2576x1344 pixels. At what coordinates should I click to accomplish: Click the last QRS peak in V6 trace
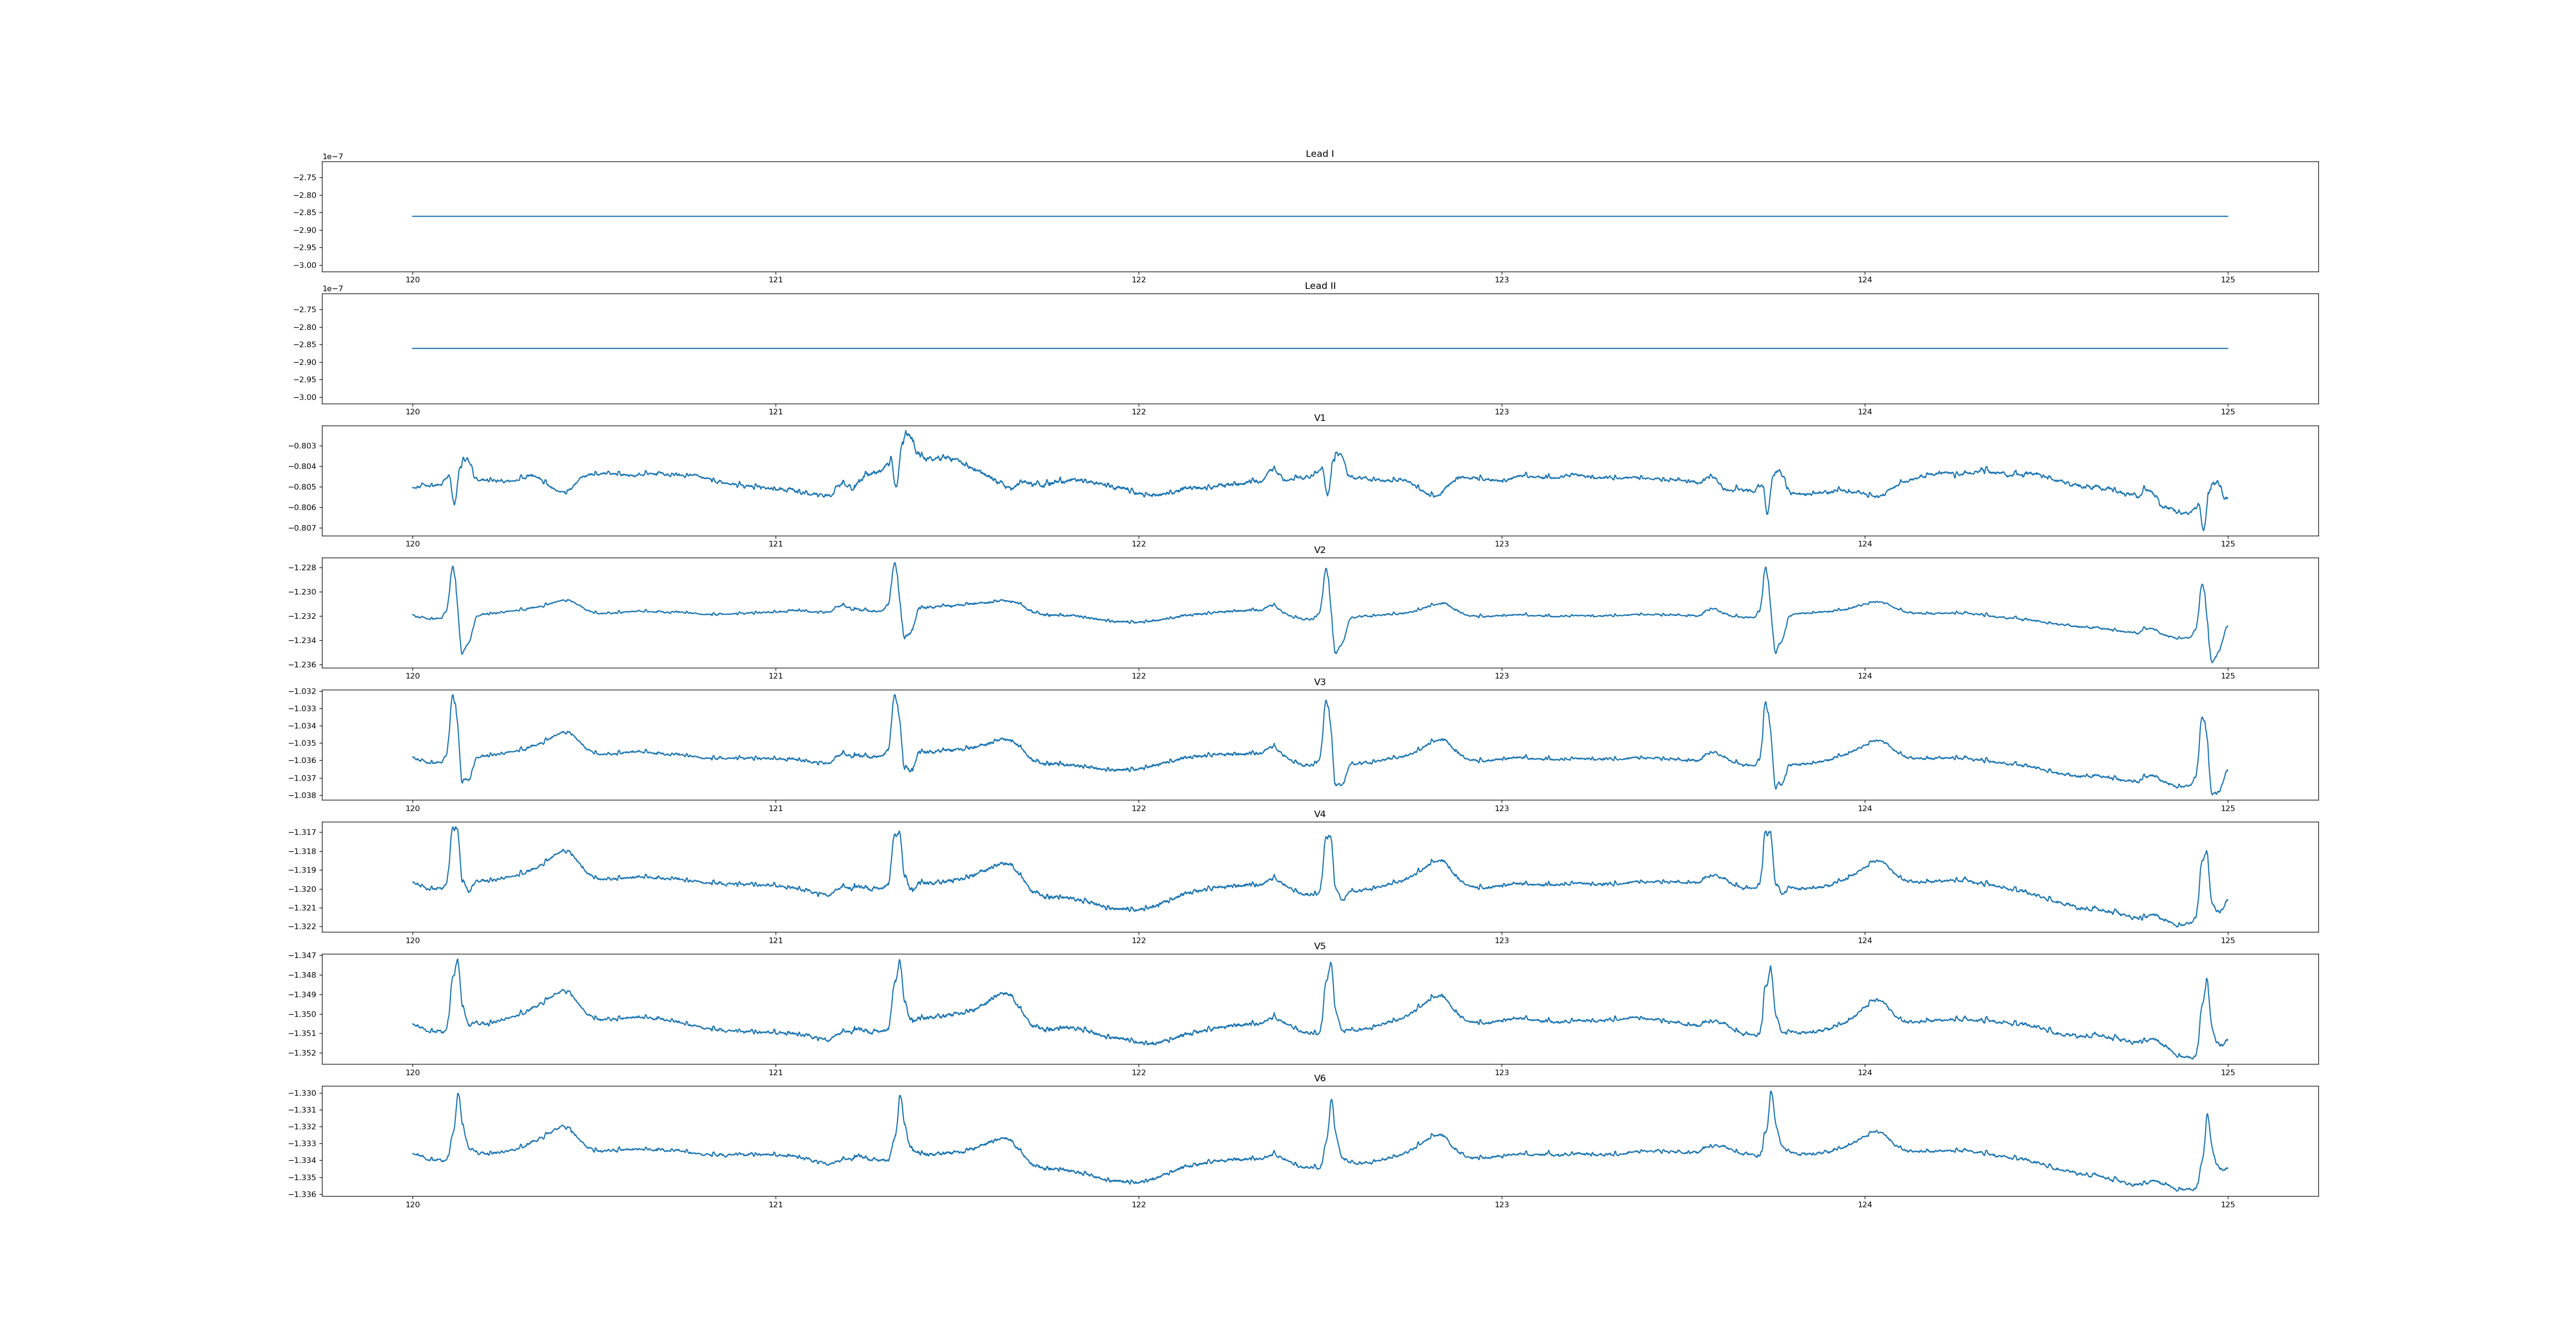pyautogui.click(x=2207, y=1114)
